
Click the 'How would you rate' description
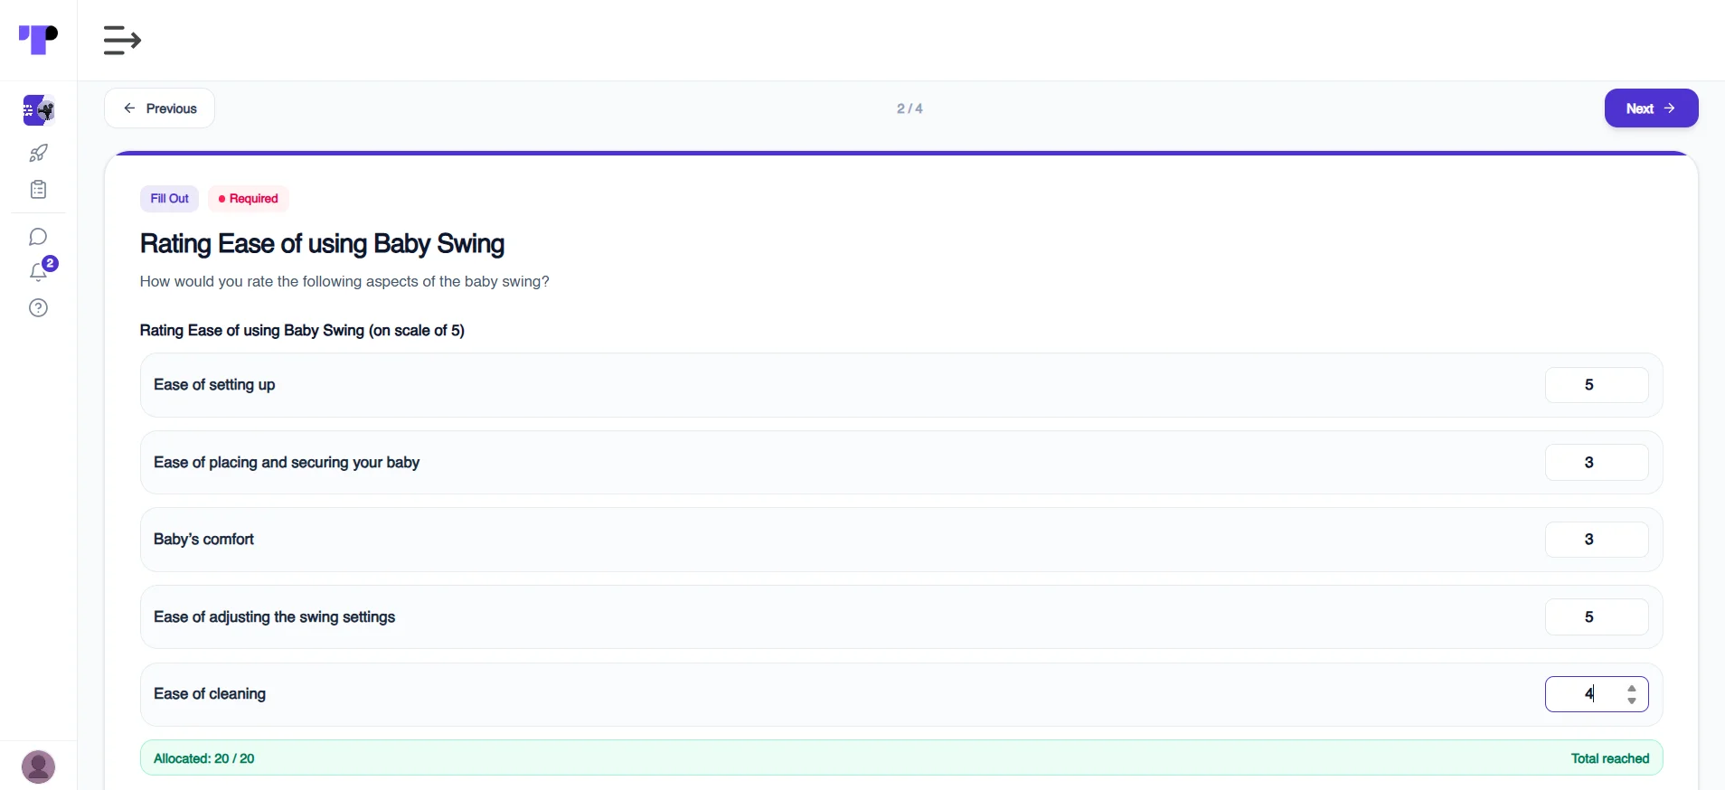click(344, 282)
